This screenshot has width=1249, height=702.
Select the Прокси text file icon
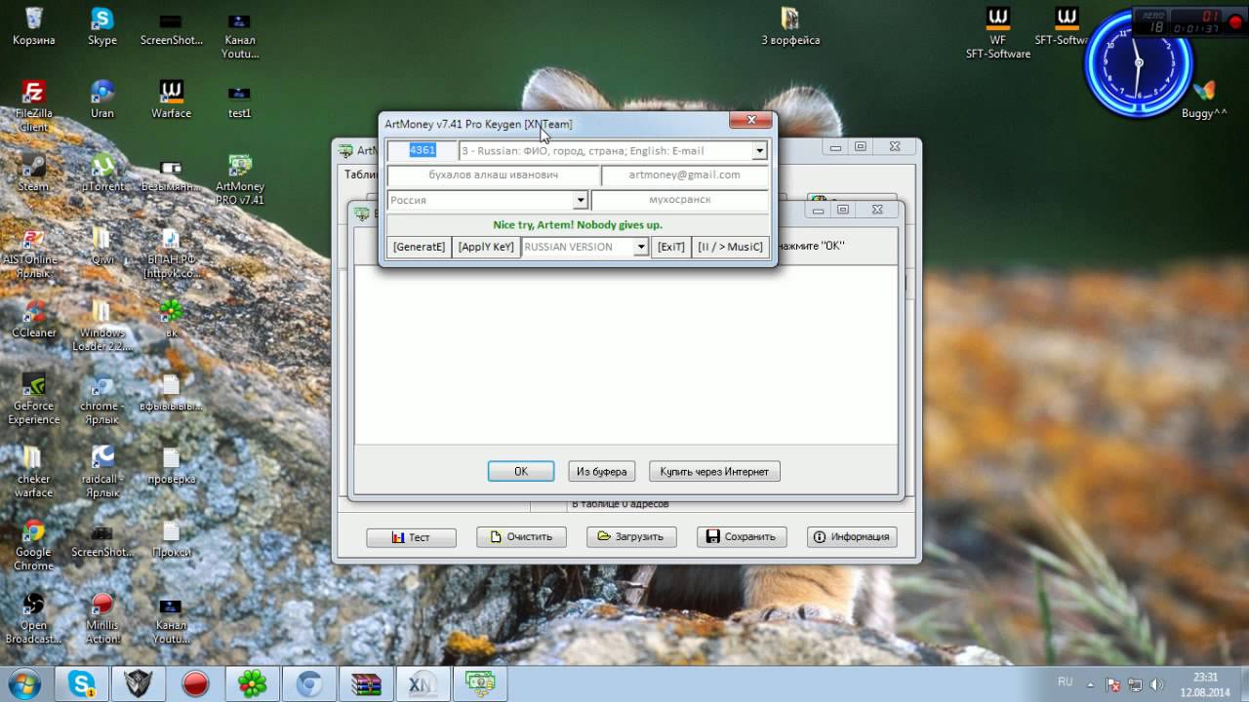(x=171, y=537)
